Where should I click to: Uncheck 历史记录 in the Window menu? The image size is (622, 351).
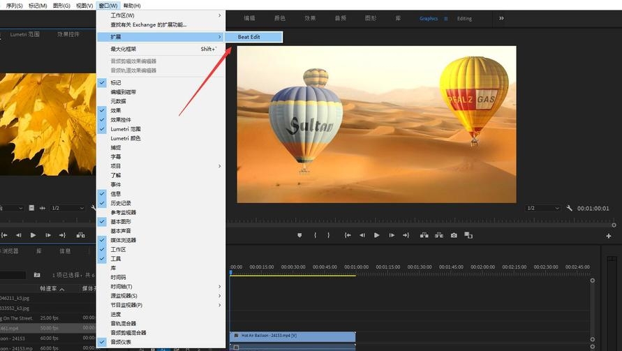(102, 202)
